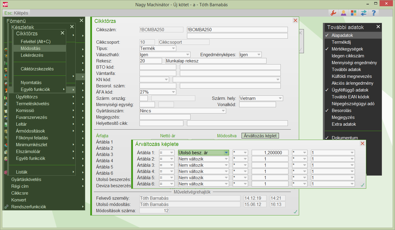Click the blue swap arrows icon
The width and height of the screenshot is (395, 230).
tap(364, 13)
